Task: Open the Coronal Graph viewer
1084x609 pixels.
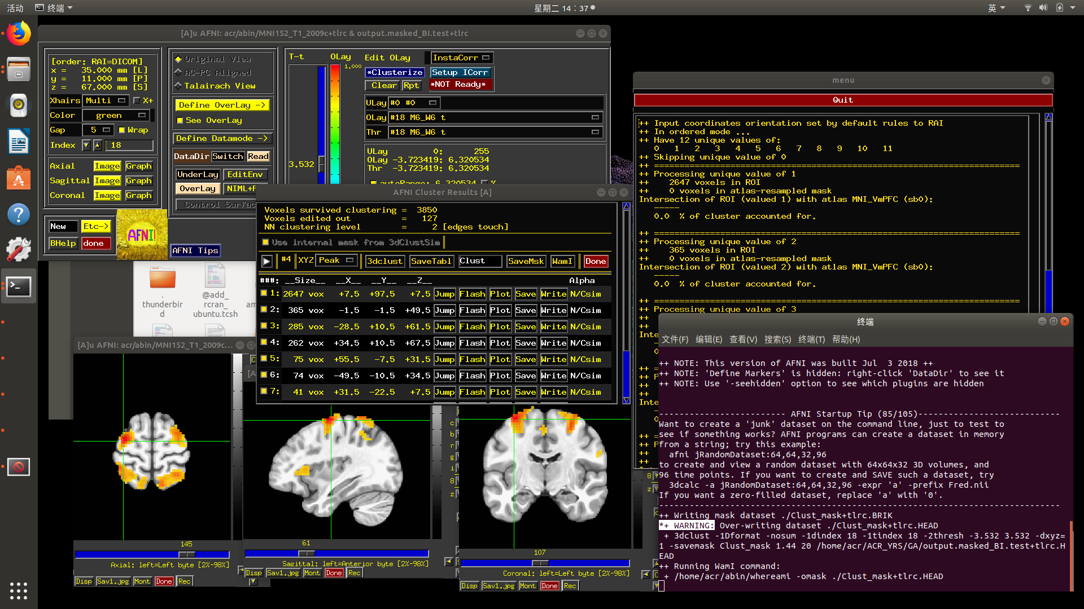Action: [x=139, y=195]
